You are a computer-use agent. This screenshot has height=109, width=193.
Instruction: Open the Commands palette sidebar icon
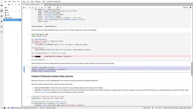tap(2, 21)
